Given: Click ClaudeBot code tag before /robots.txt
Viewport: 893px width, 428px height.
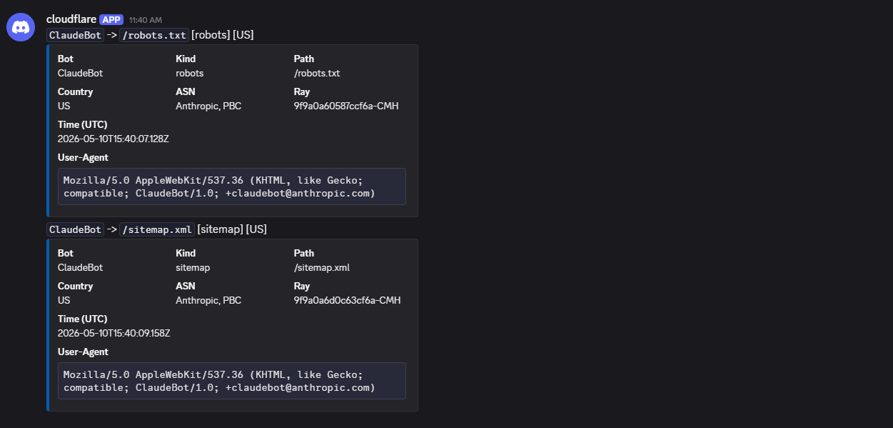Looking at the screenshot, I should pyautogui.click(x=76, y=35).
